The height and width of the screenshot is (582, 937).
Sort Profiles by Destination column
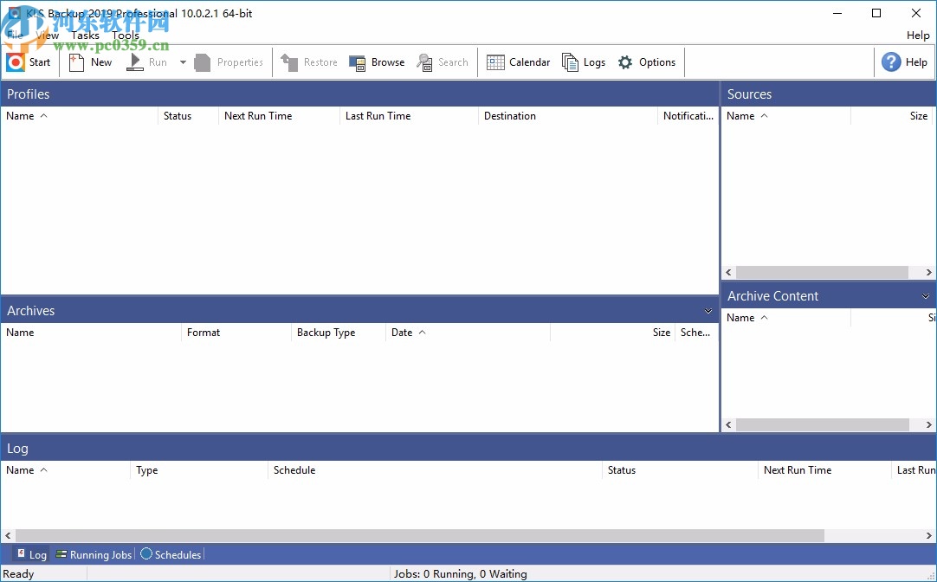[568, 116]
